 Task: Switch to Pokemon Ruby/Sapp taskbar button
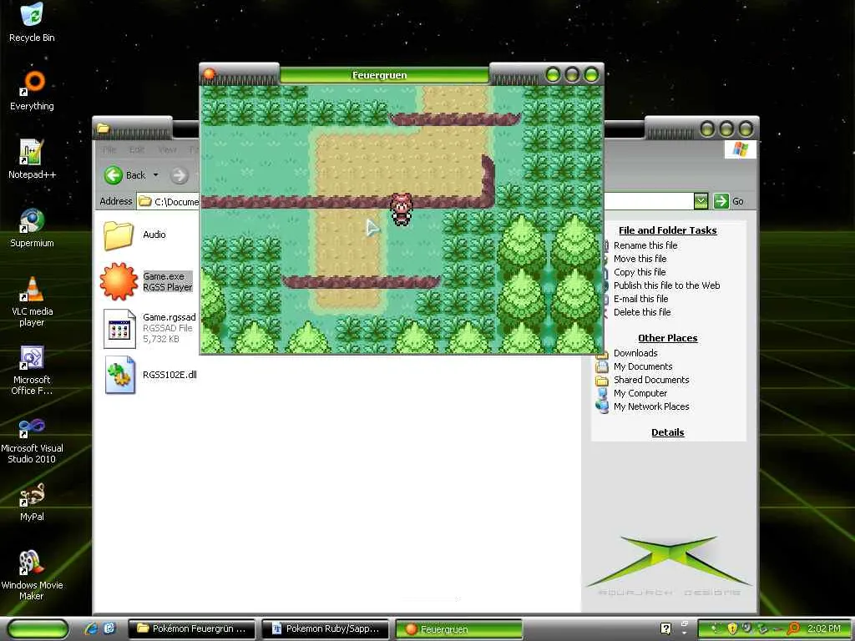pos(326,628)
